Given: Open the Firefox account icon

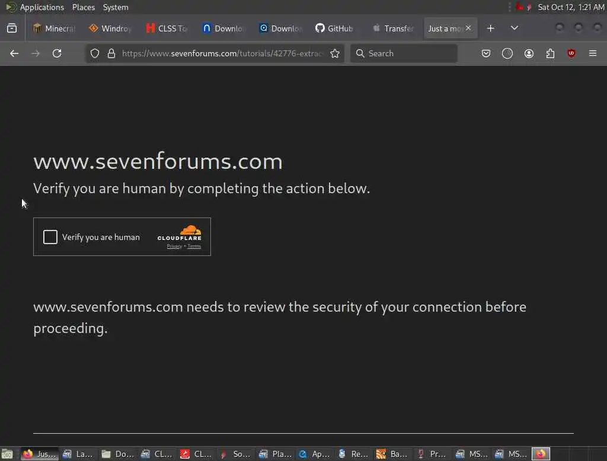Looking at the screenshot, I should tap(529, 53).
